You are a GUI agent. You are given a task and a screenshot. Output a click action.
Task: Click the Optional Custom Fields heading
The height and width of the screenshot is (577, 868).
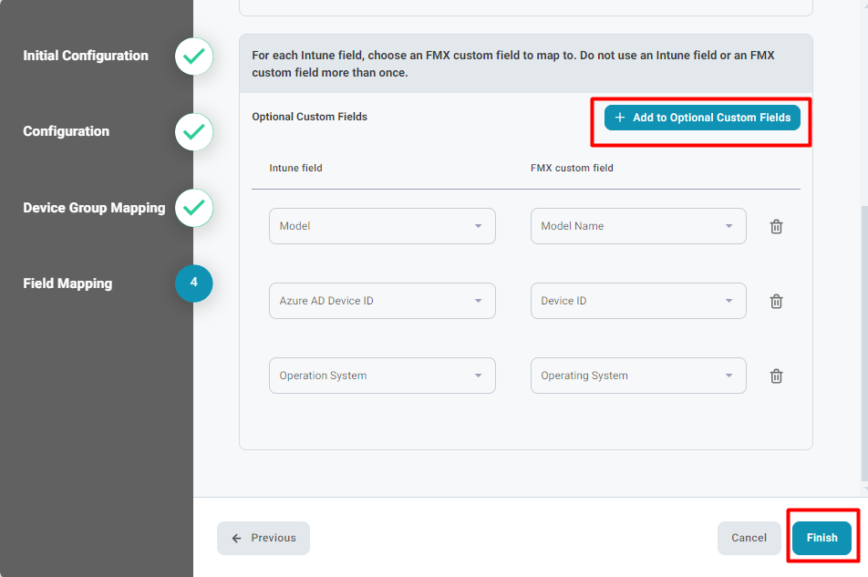309,117
